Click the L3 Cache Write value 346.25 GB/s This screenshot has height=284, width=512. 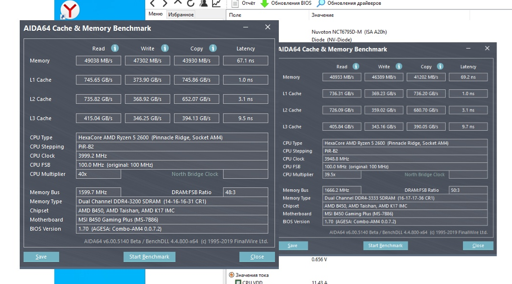[147, 118]
